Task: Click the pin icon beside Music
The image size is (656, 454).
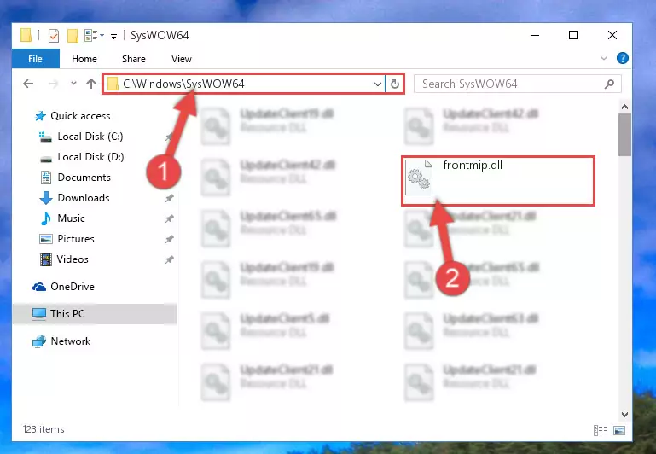Action: click(170, 218)
